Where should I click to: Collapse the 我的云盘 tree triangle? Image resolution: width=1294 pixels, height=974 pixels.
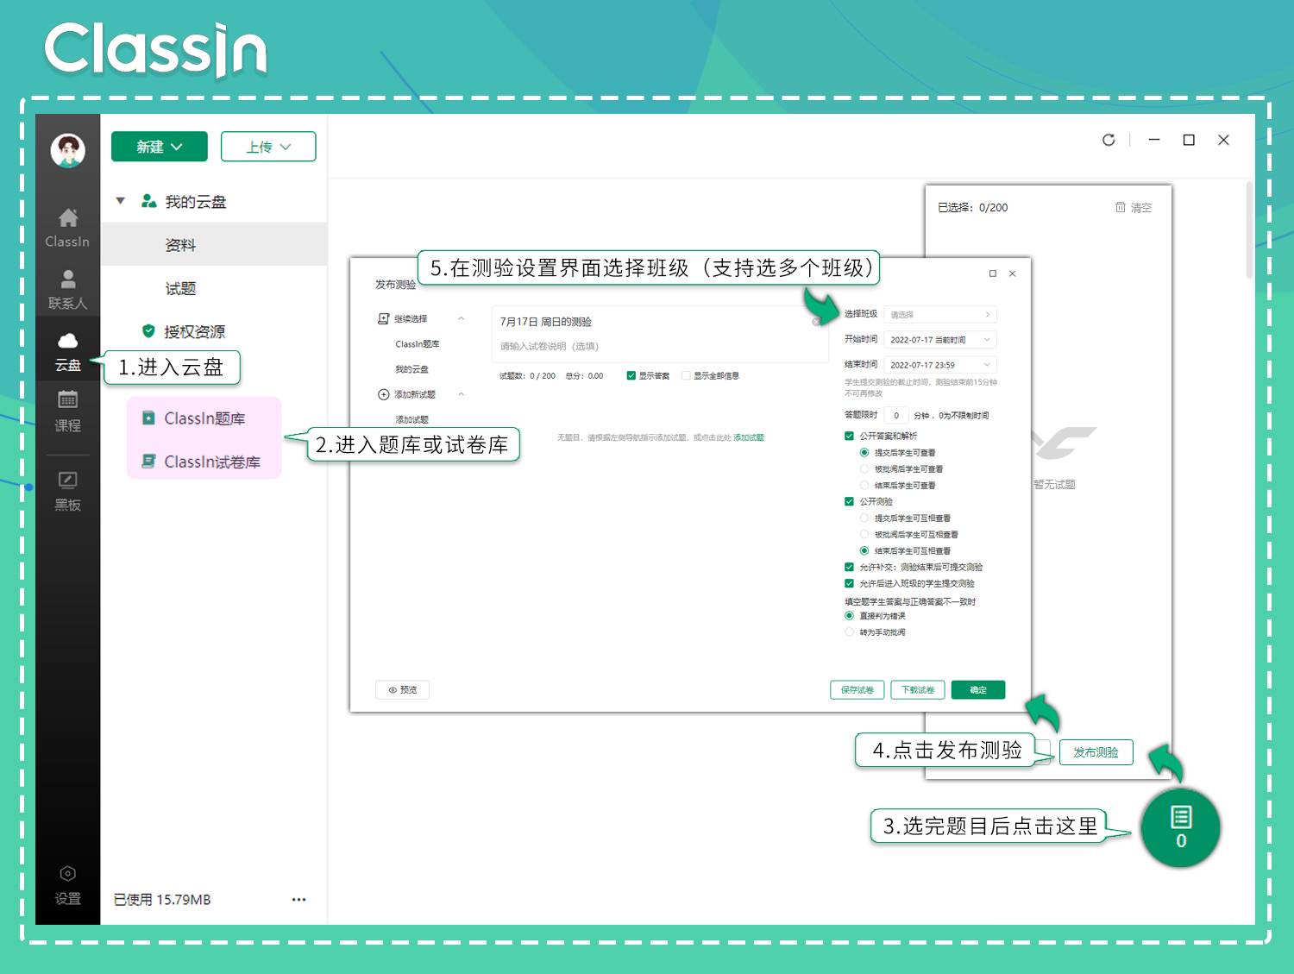pyautogui.click(x=121, y=201)
